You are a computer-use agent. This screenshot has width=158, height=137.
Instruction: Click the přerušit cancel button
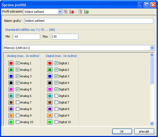144,132
